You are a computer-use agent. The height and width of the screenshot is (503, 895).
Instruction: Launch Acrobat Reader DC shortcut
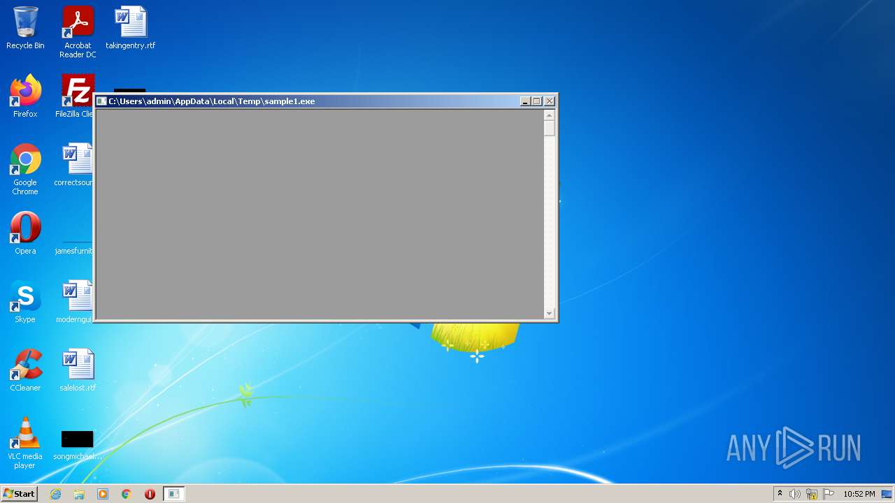tap(78, 32)
